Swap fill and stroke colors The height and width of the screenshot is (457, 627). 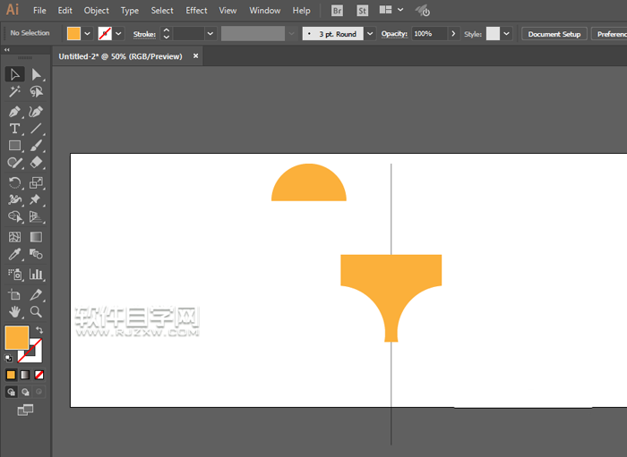pyautogui.click(x=39, y=330)
